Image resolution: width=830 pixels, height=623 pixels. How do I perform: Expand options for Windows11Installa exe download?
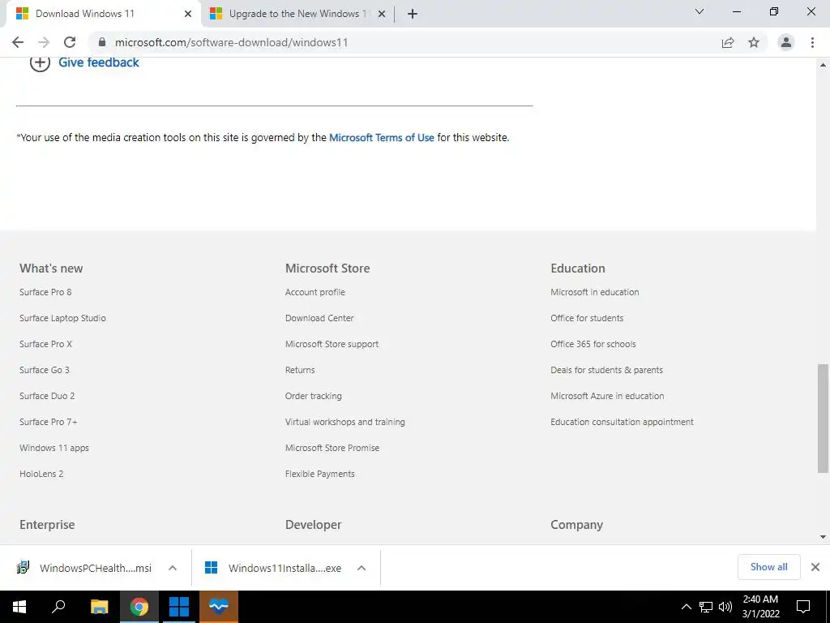[362, 568]
